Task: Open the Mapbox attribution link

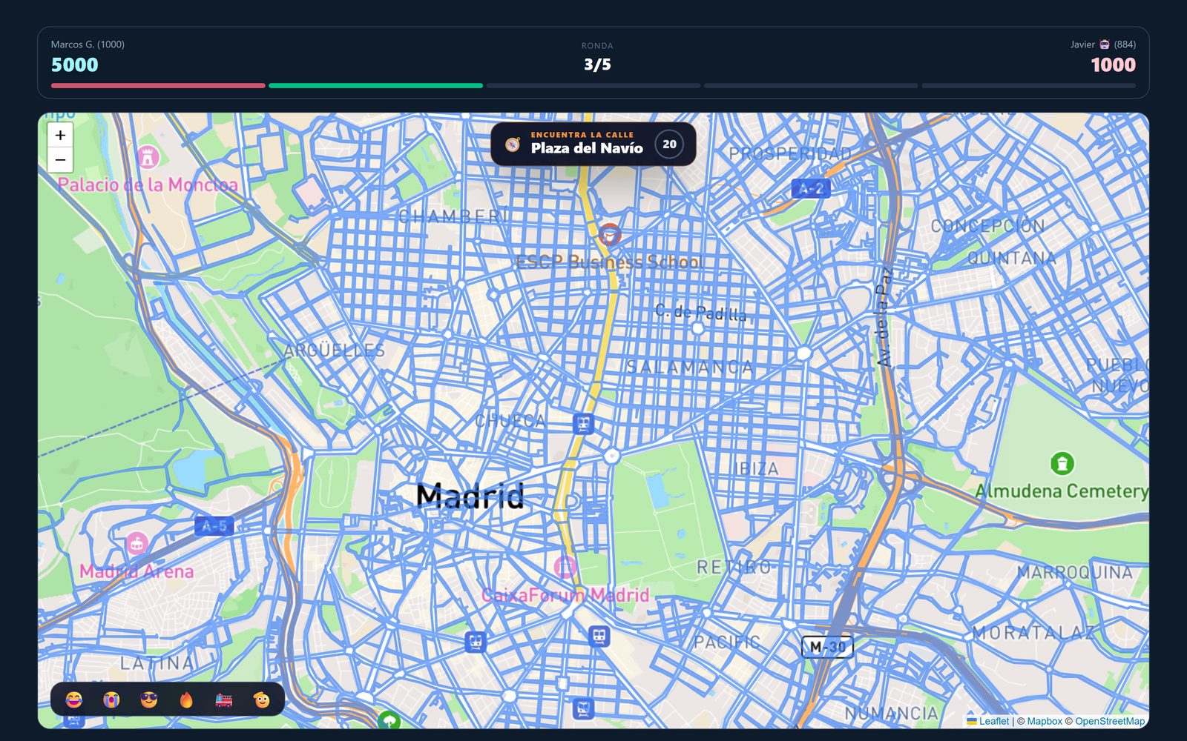Action: pos(1045,721)
